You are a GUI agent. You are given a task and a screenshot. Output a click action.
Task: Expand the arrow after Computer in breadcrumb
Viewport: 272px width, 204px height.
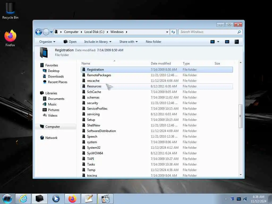pyautogui.click(x=81, y=32)
